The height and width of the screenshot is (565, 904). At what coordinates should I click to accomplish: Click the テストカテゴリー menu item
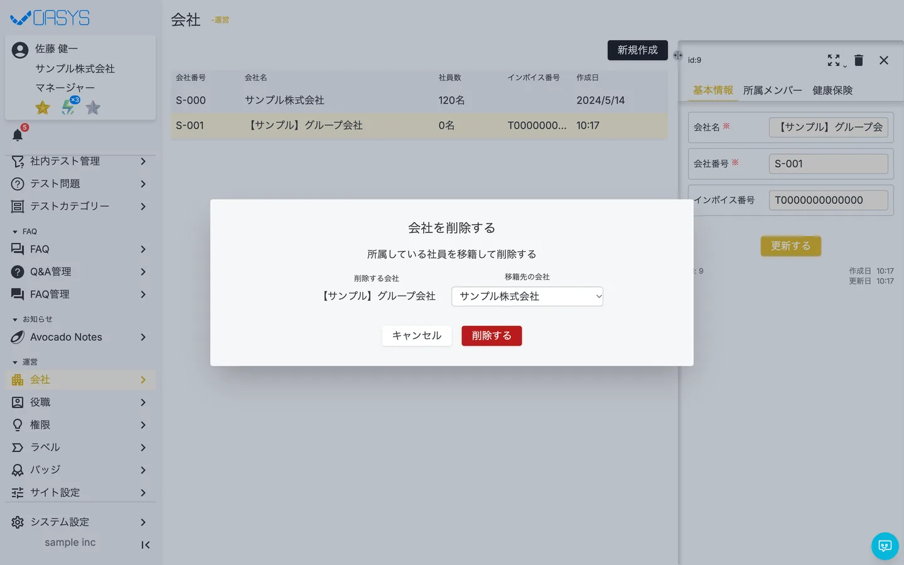coord(80,207)
